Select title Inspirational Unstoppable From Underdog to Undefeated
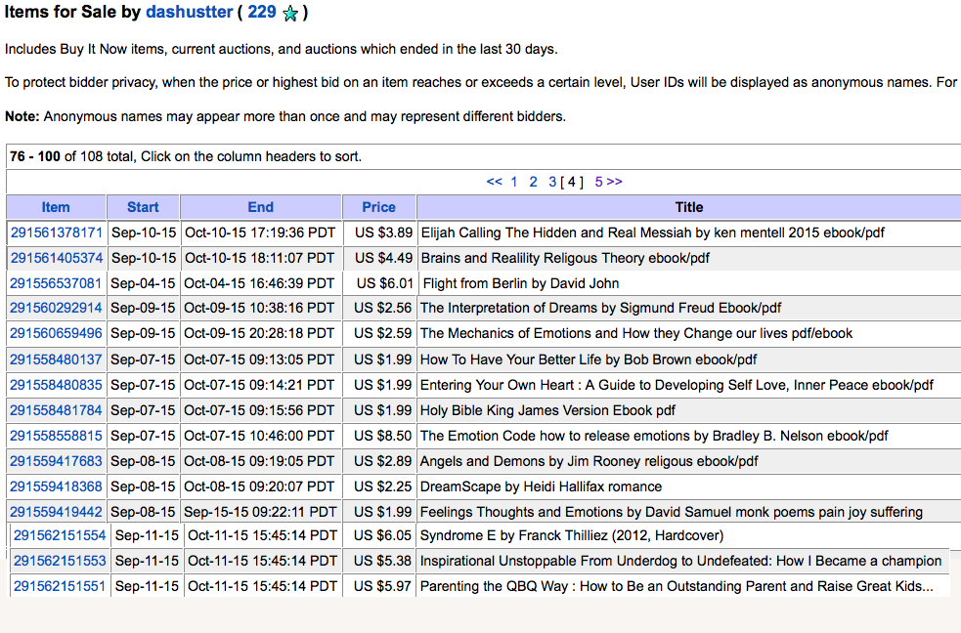The width and height of the screenshot is (961, 633). pyautogui.click(x=681, y=561)
